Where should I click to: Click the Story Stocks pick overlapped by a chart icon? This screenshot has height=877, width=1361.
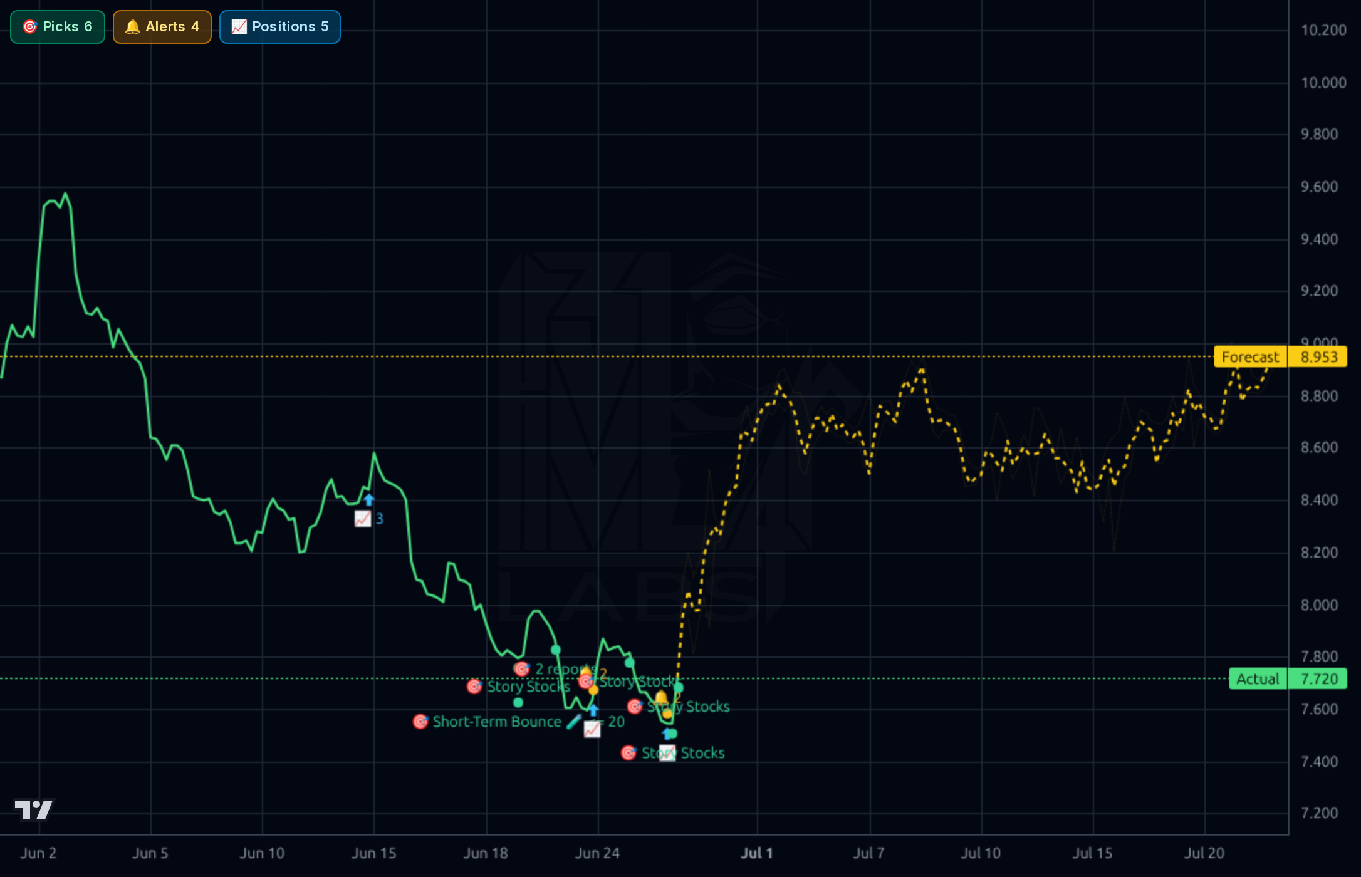coord(683,753)
